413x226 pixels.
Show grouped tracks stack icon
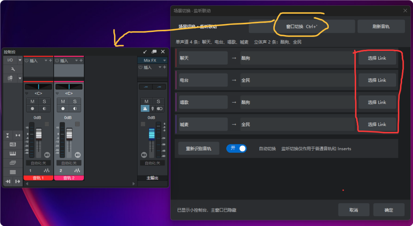[x=13, y=163]
